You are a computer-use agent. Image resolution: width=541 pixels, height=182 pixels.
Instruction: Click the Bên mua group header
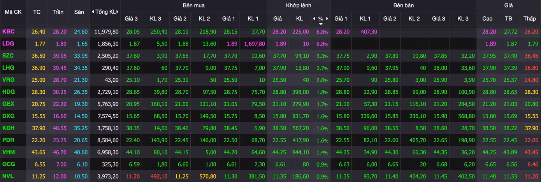193,5
